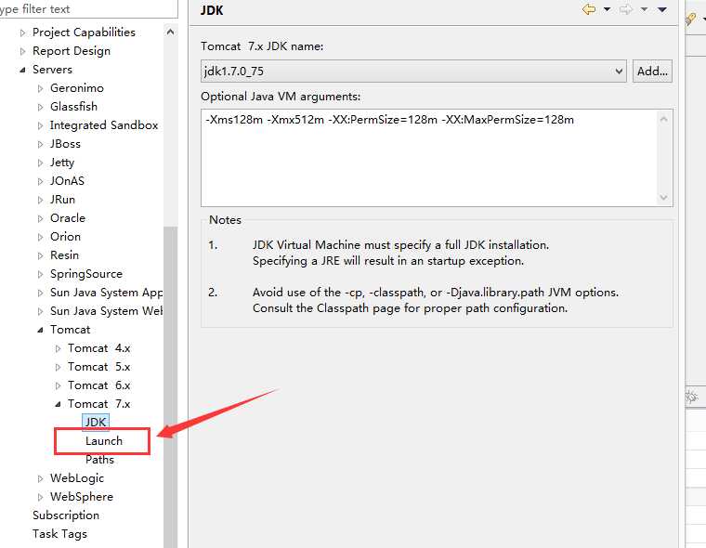Screen dimensions: 706x548
Task: Collapse the Tomcat parent node
Action: (41, 330)
